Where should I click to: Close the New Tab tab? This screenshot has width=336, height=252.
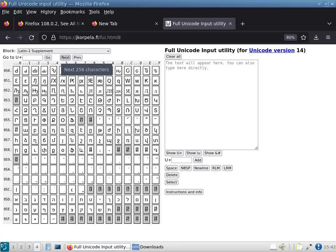(x=157, y=24)
